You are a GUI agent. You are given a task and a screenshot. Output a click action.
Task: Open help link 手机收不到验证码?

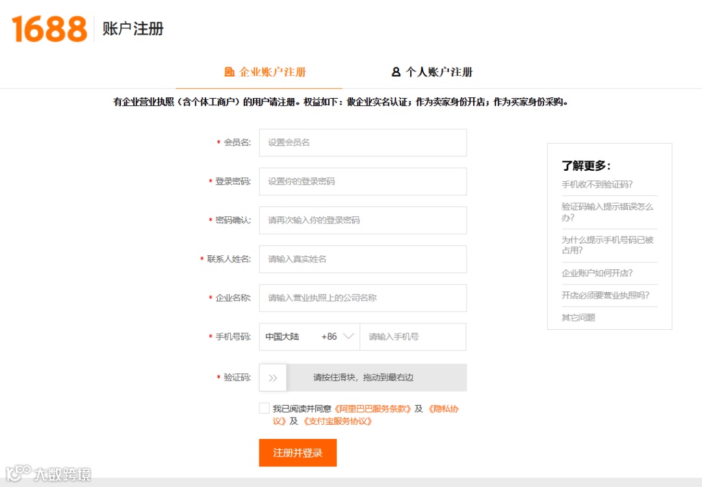point(597,184)
